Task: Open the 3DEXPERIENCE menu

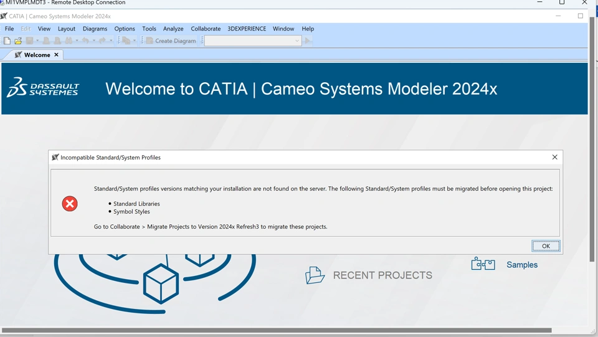Action: coord(247,29)
